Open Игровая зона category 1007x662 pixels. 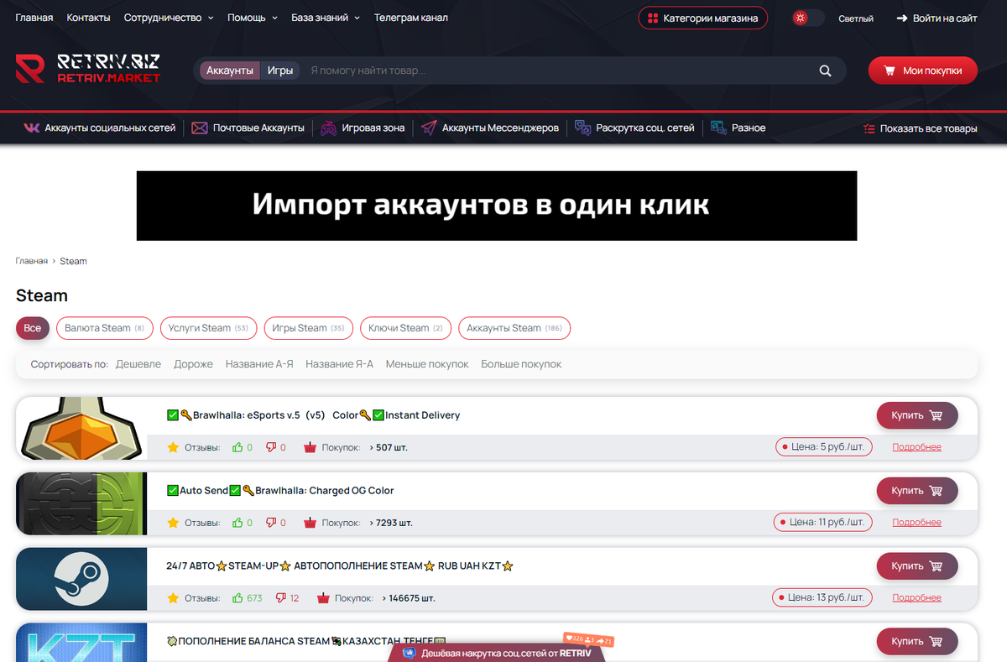coord(373,128)
